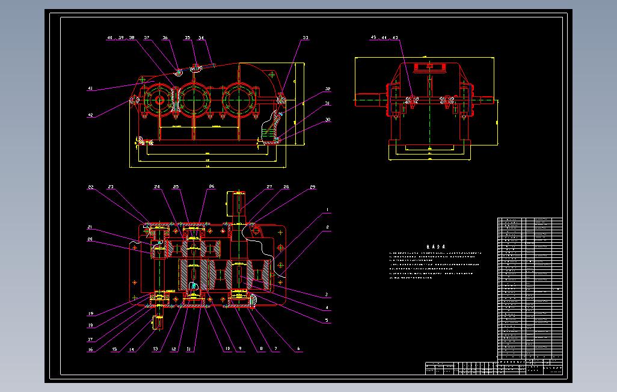Click part callout number 45
Image resolution: width=617 pixels, height=392 pixels.
click(x=373, y=37)
